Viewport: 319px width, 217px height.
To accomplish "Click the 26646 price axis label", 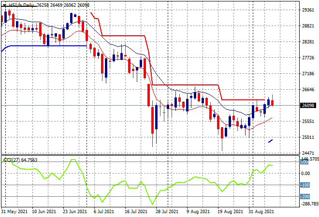I will [x=308, y=90].
